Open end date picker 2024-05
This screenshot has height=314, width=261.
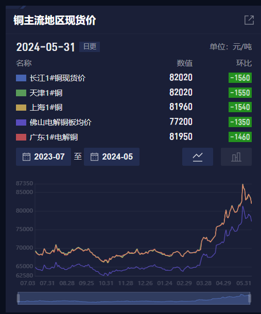[112, 157]
